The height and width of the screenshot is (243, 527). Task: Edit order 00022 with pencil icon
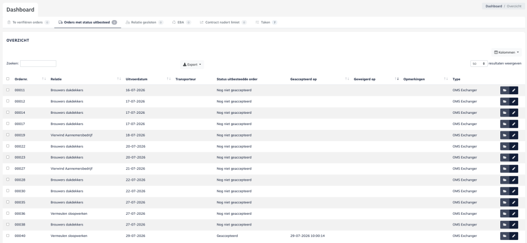(x=514, y=146)
